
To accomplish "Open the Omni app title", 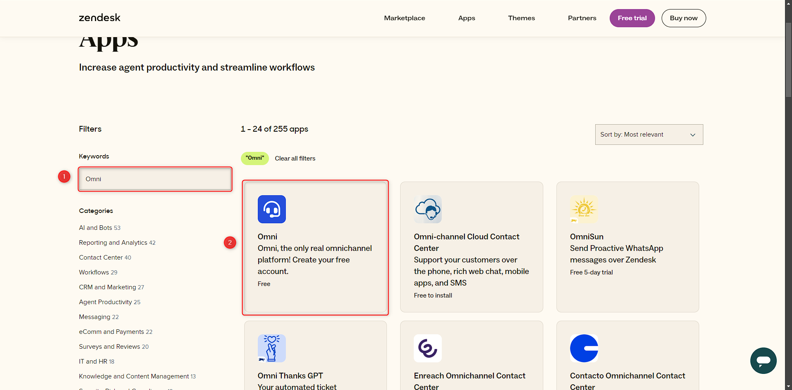I will point(267,236).
